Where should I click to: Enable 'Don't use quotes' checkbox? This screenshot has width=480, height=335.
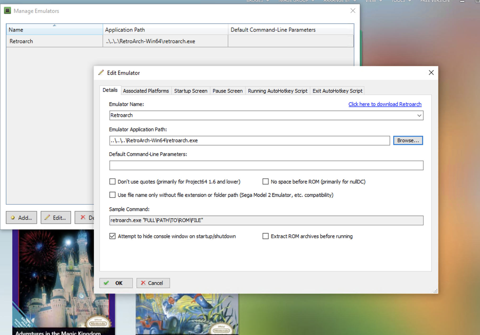coord(112,182)
